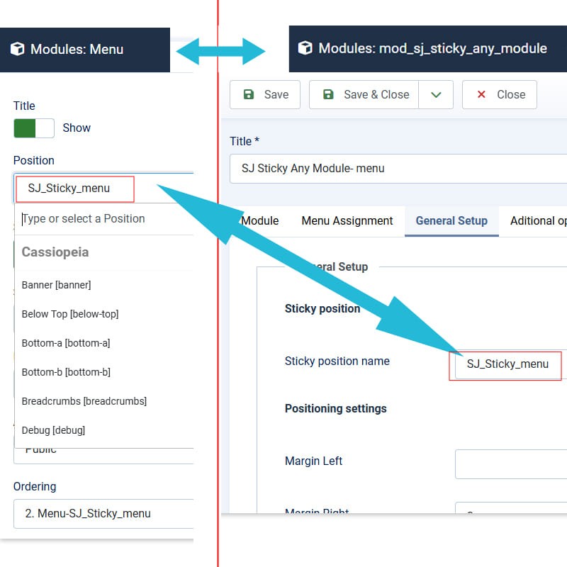Click the cube icon beside Modules: Menu
Image resolution: width=567 pixels, height=567 pixels.
coord(17,49)
